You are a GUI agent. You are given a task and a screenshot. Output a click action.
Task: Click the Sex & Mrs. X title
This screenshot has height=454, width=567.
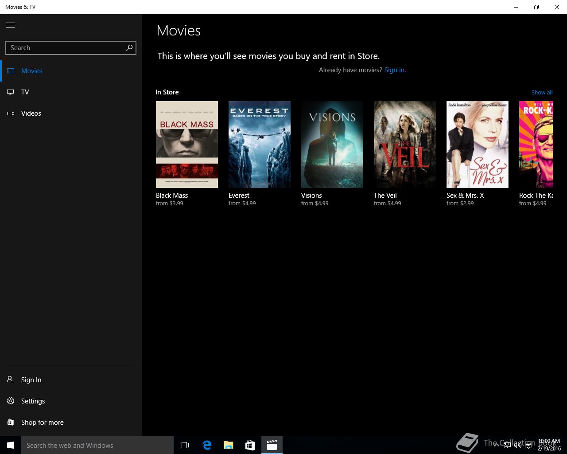tap(465, 196)
